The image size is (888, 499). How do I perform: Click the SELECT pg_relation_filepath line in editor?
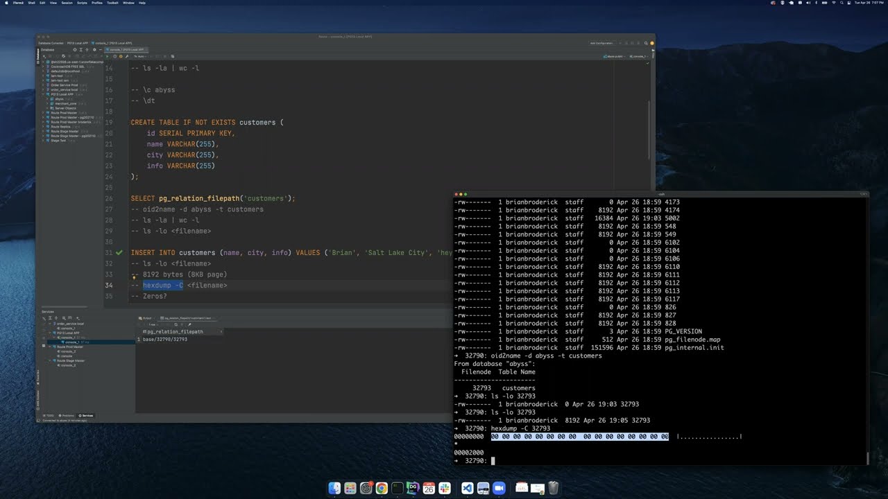213,199
